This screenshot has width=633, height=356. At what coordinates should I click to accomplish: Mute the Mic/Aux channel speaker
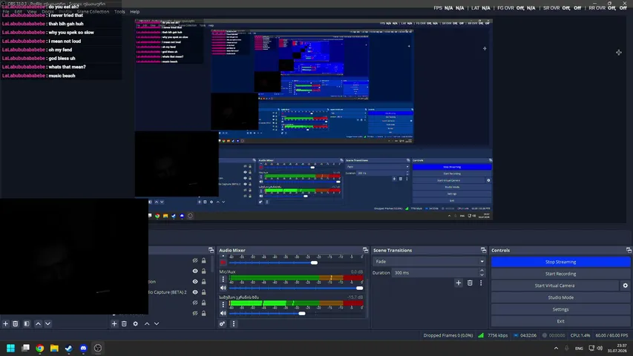[x=223, y=288]
